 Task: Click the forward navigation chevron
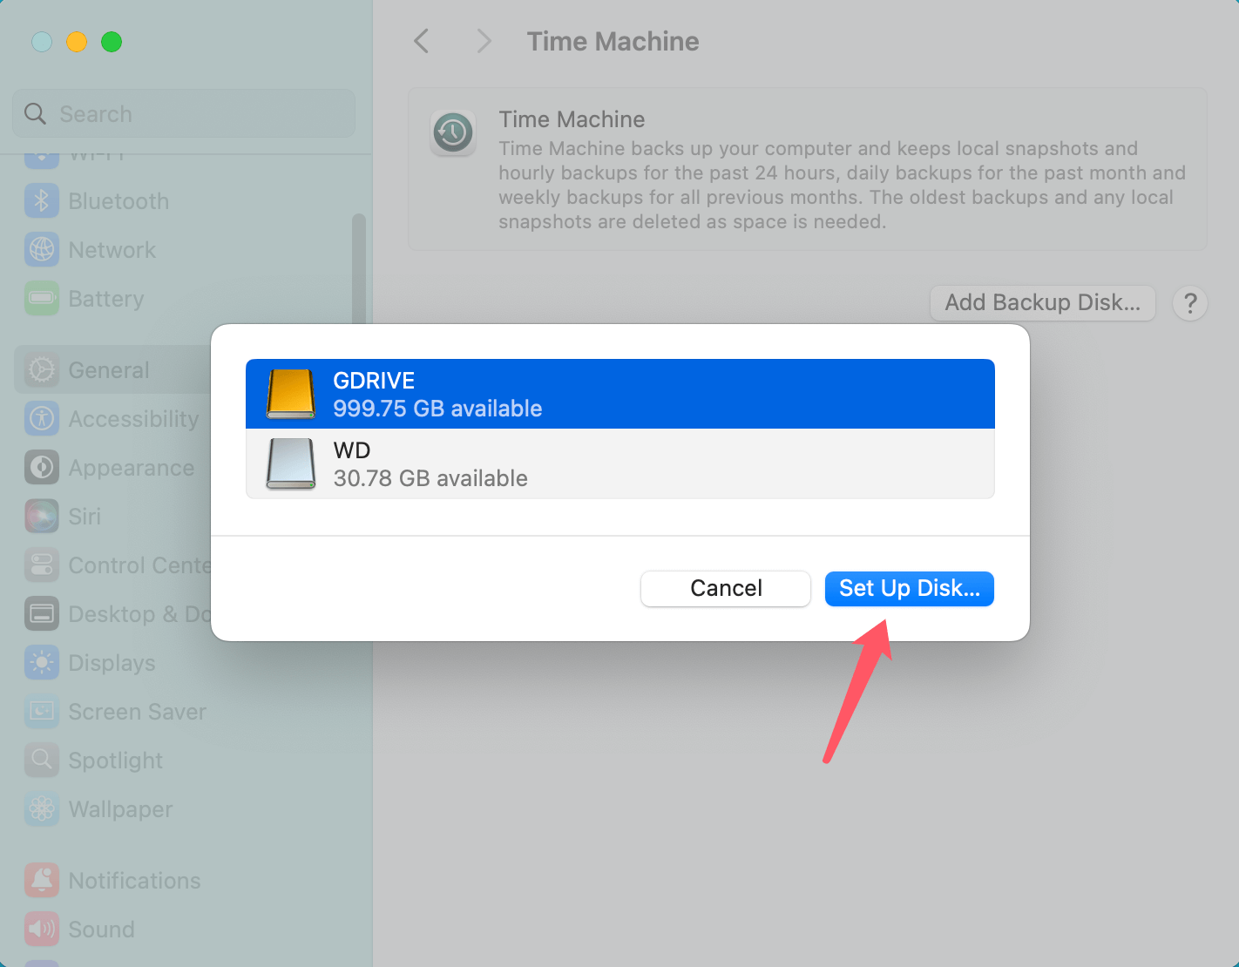(484, 41)
